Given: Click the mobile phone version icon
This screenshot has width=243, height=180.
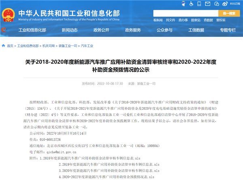Looking at the screenshot, I should [199, 4].
